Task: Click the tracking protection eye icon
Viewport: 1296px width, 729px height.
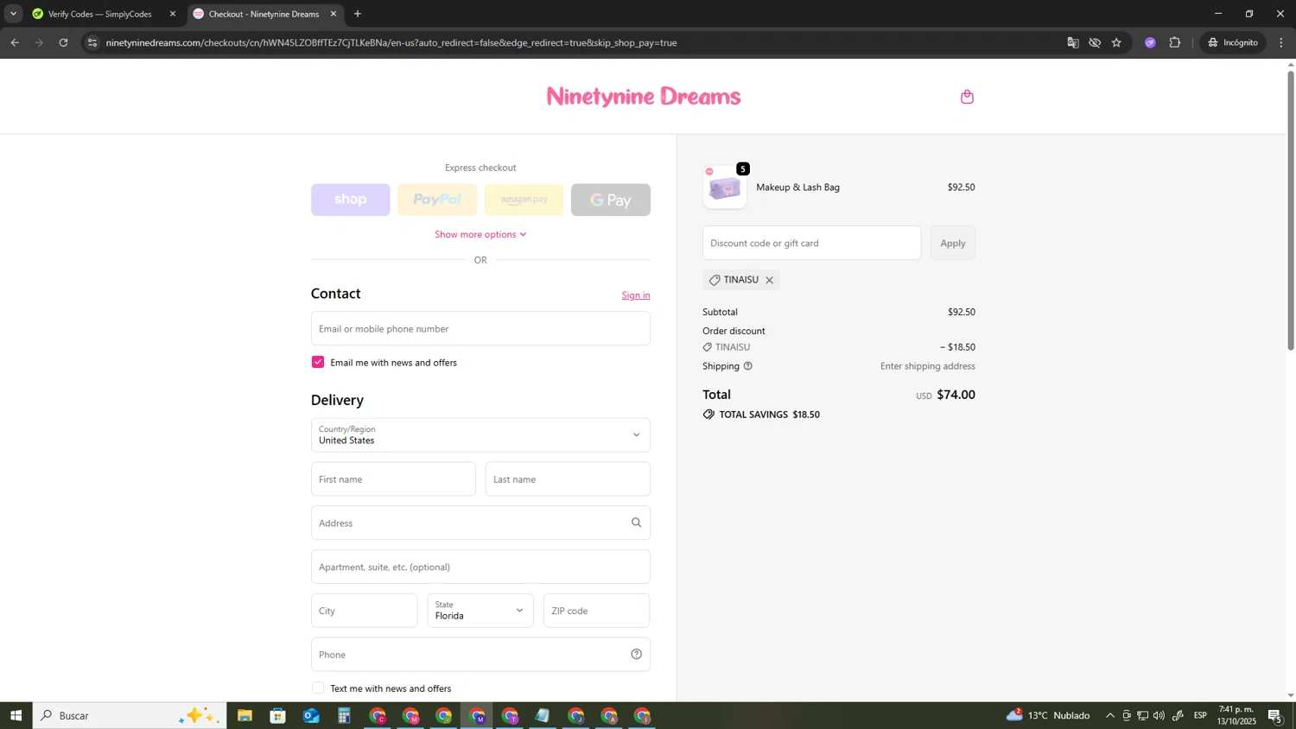Action: coord(1095,42)
